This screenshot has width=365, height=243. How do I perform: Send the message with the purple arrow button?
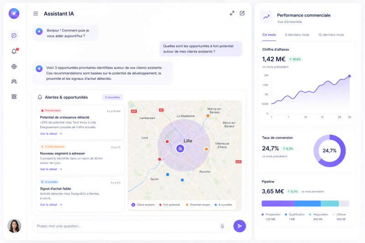(240, 226)
